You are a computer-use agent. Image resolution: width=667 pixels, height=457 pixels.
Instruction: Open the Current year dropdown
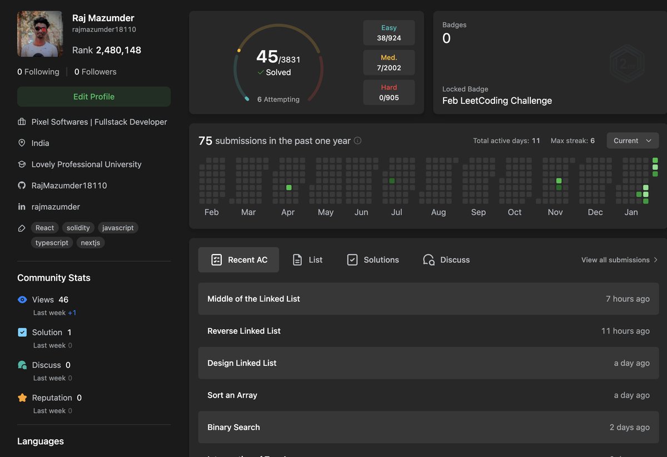tap(633, 141)
